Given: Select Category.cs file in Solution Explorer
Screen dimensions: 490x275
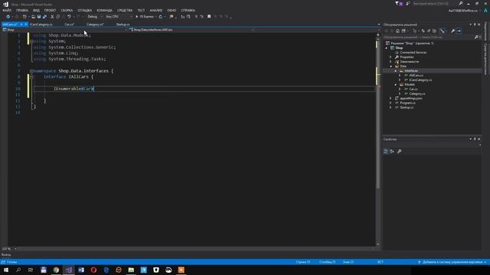Looking at the screenshot, I should 416,94.
